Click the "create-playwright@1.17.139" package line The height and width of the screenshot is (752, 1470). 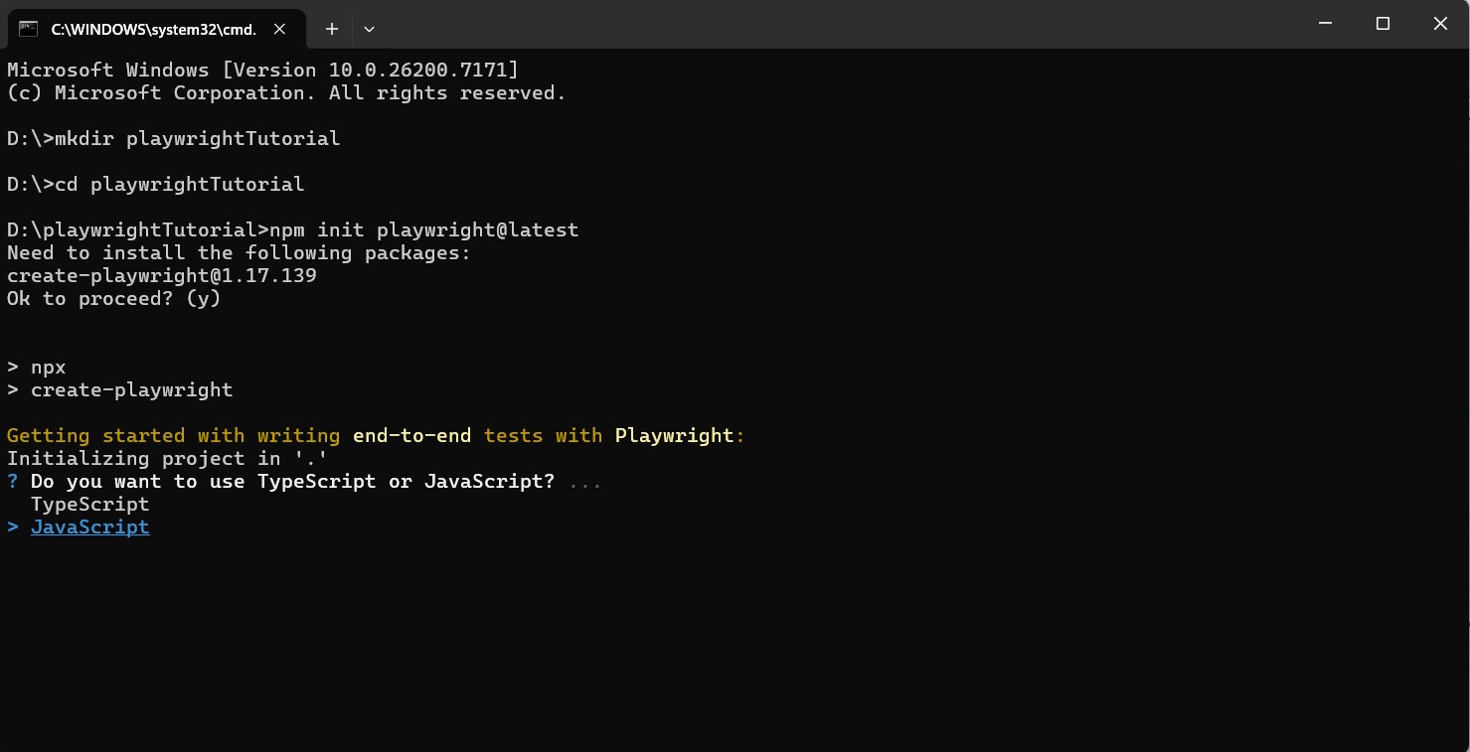(161, 276)
